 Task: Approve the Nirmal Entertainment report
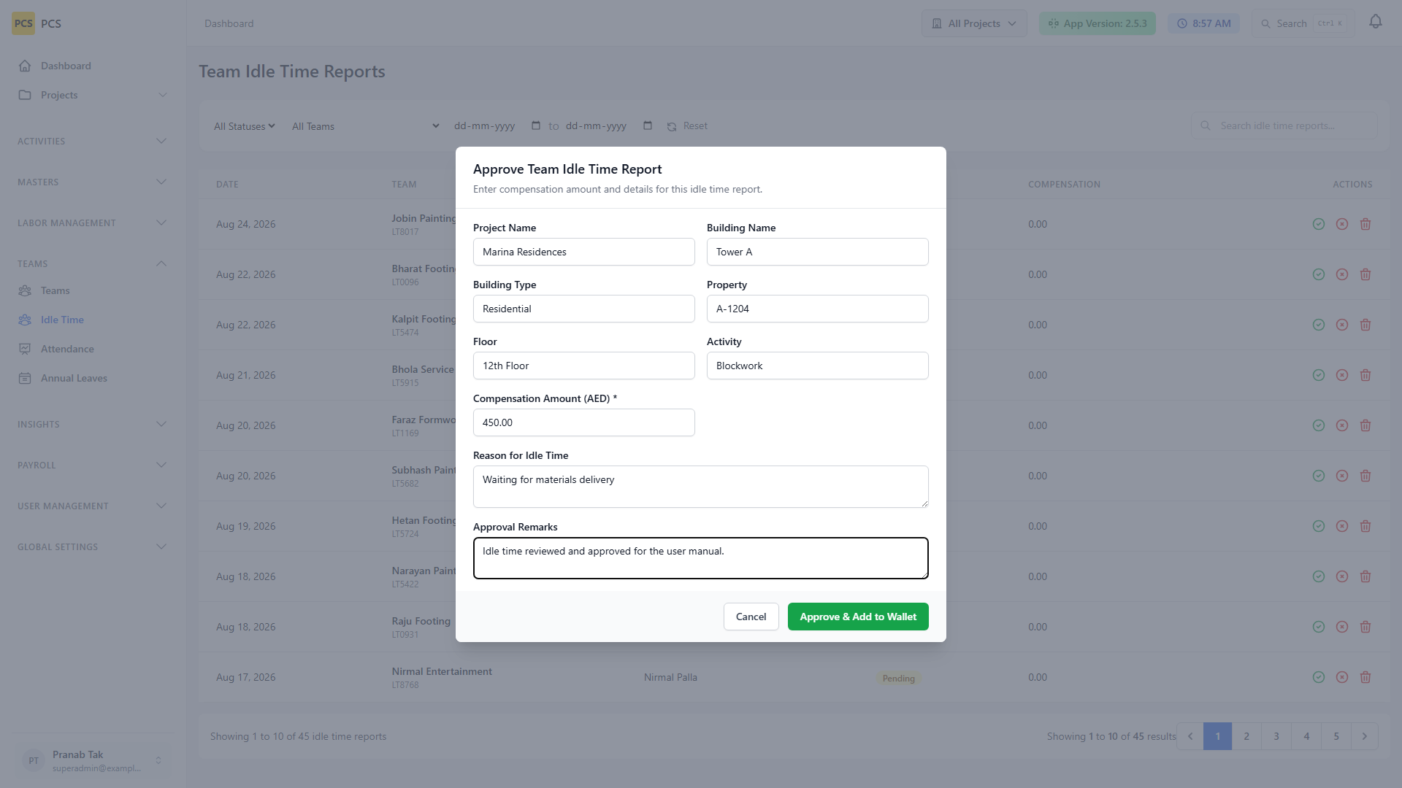pos(1318,677)
